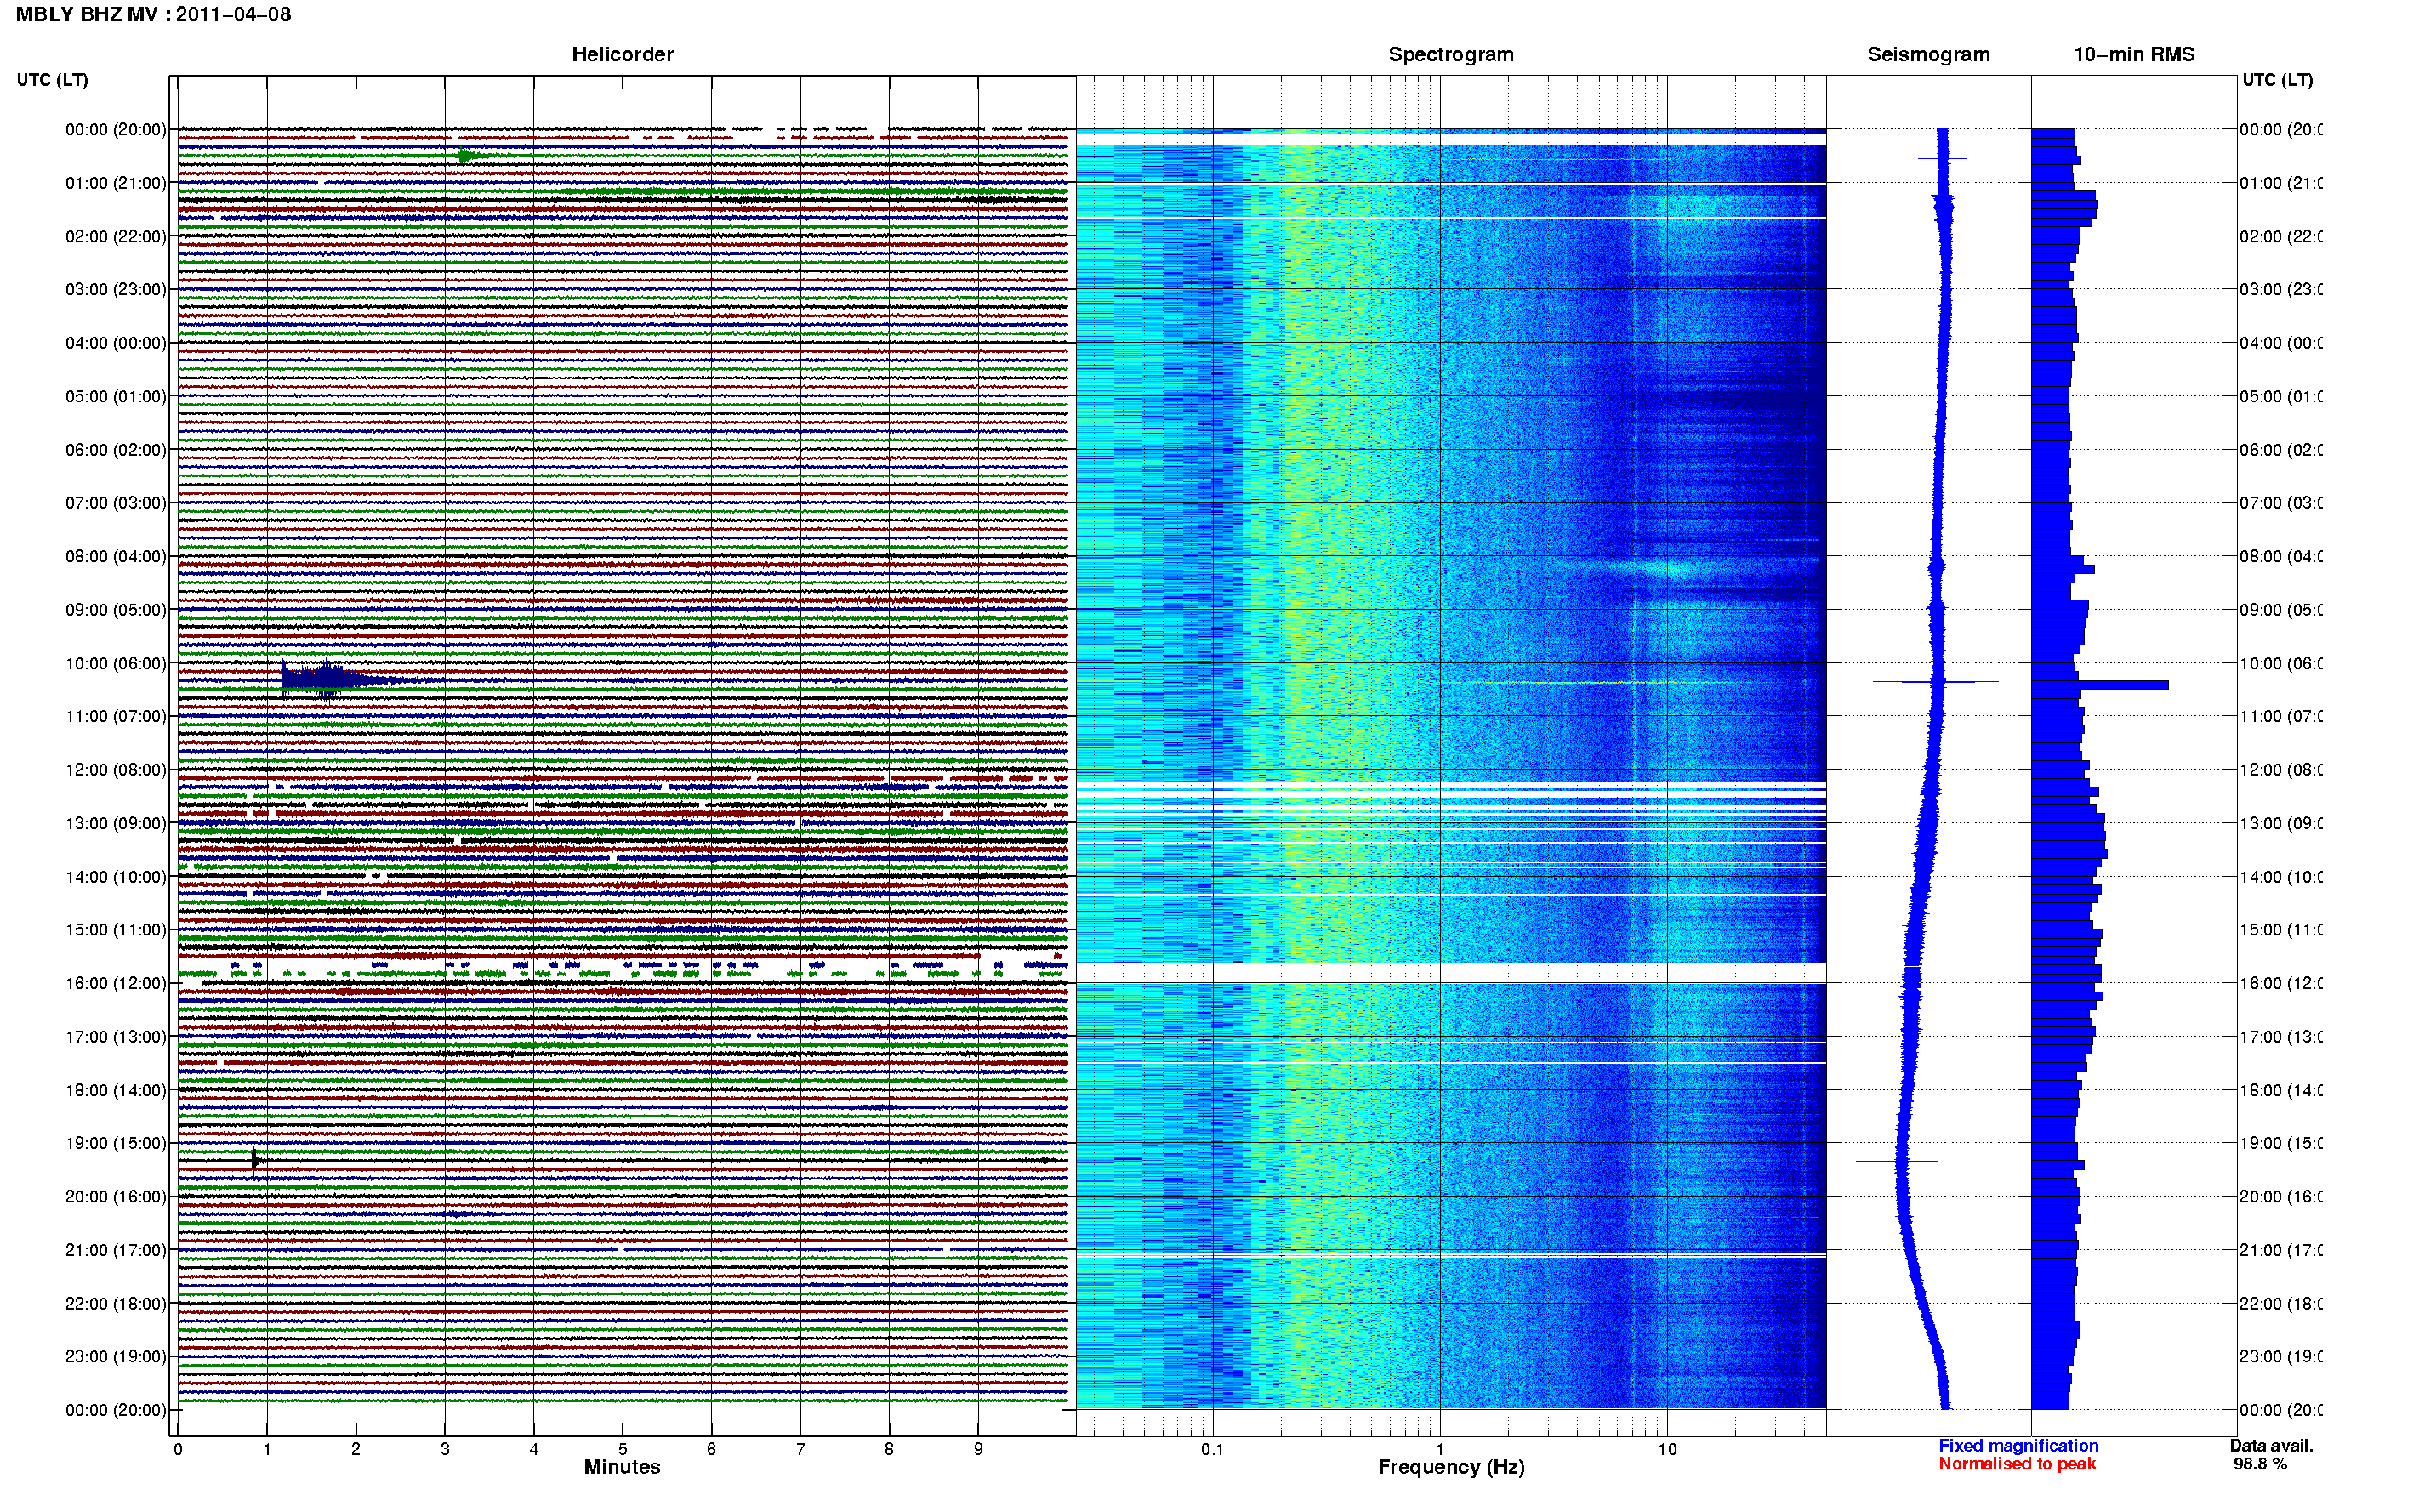Click the 21:00 (17:00) left time label
2419x1512 pixels.
[x=116, y=1250]
